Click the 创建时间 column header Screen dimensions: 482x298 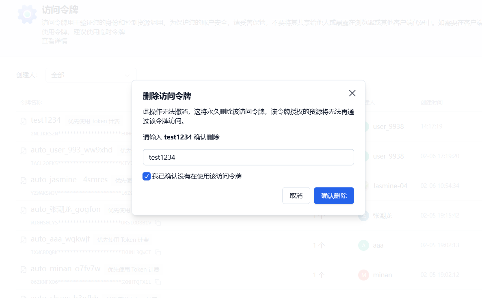point(431,102)
